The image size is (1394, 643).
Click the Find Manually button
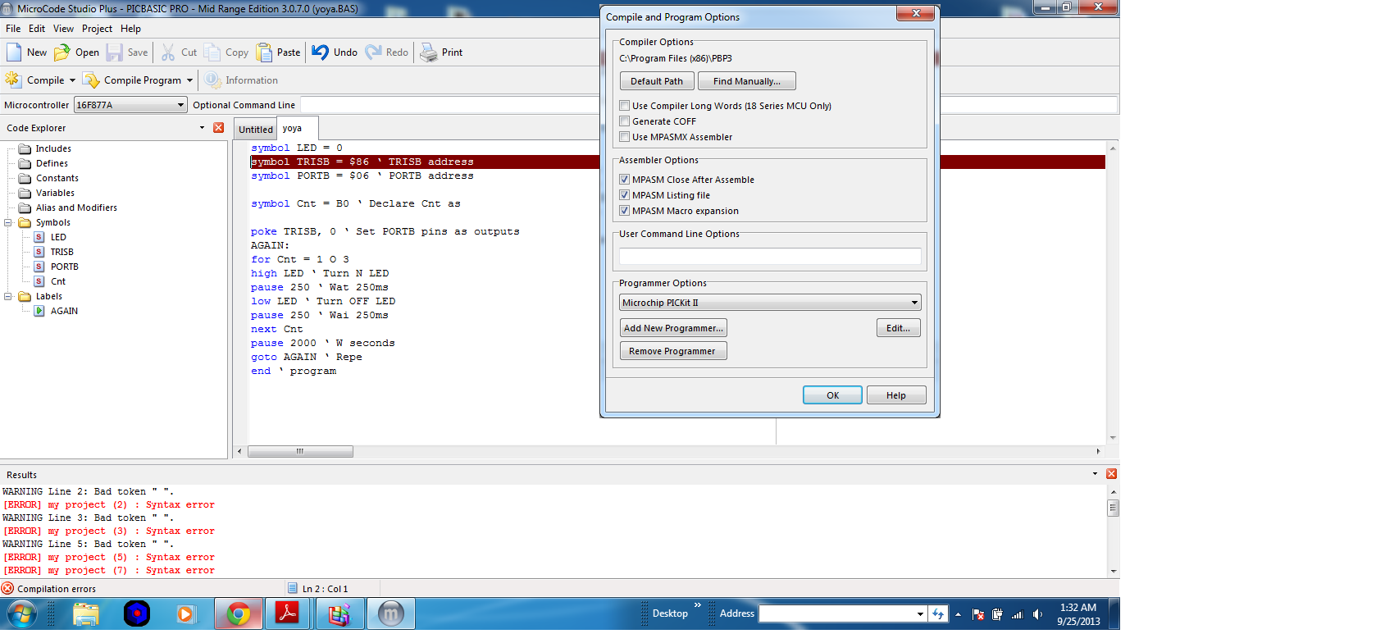[x=746, y=81]
